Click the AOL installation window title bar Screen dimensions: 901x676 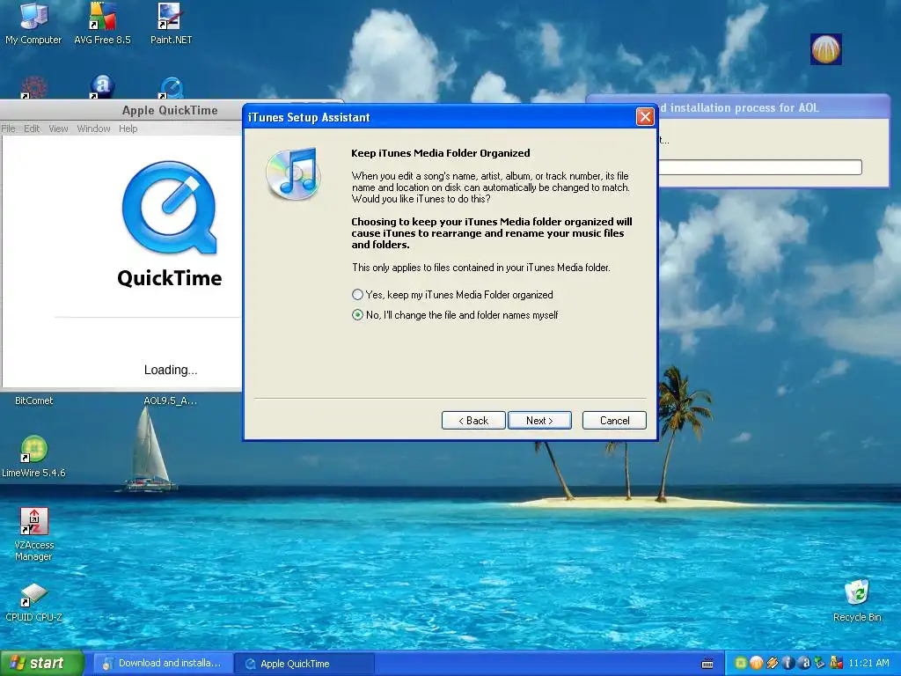pyautogui.click(x=773, y=107)
